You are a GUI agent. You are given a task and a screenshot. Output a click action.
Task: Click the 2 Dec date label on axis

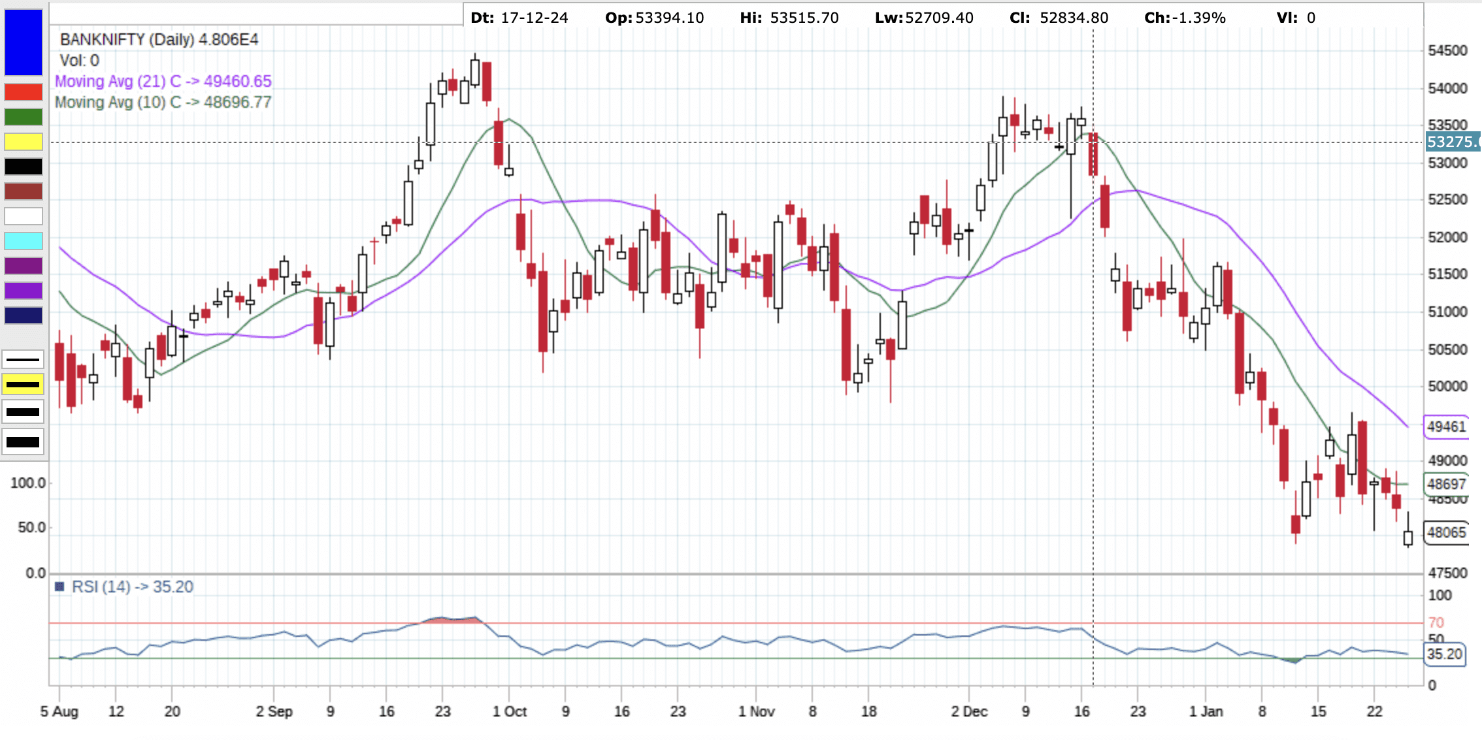coord(969,711)
